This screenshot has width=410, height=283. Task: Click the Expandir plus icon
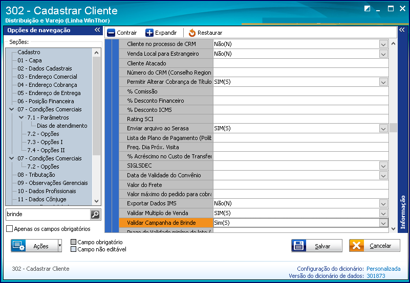click(x=149, y=33)
